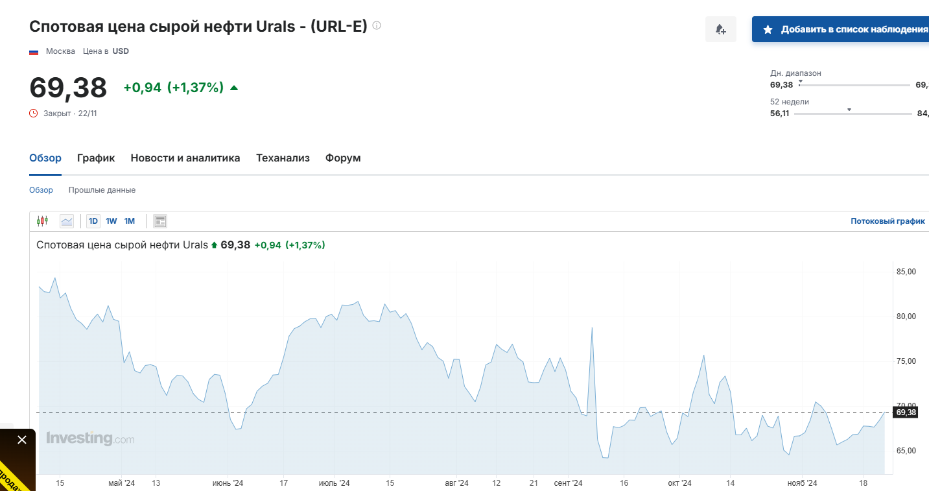Click the news overlay icon in chart toolbar
Screen dimensions: 929x491
point(159,221)
